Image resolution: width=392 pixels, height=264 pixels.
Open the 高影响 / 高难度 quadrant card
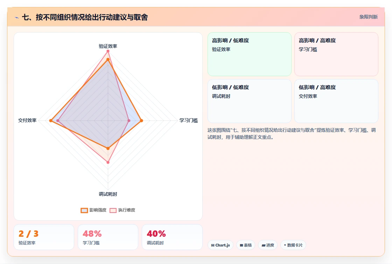(336, 54)
